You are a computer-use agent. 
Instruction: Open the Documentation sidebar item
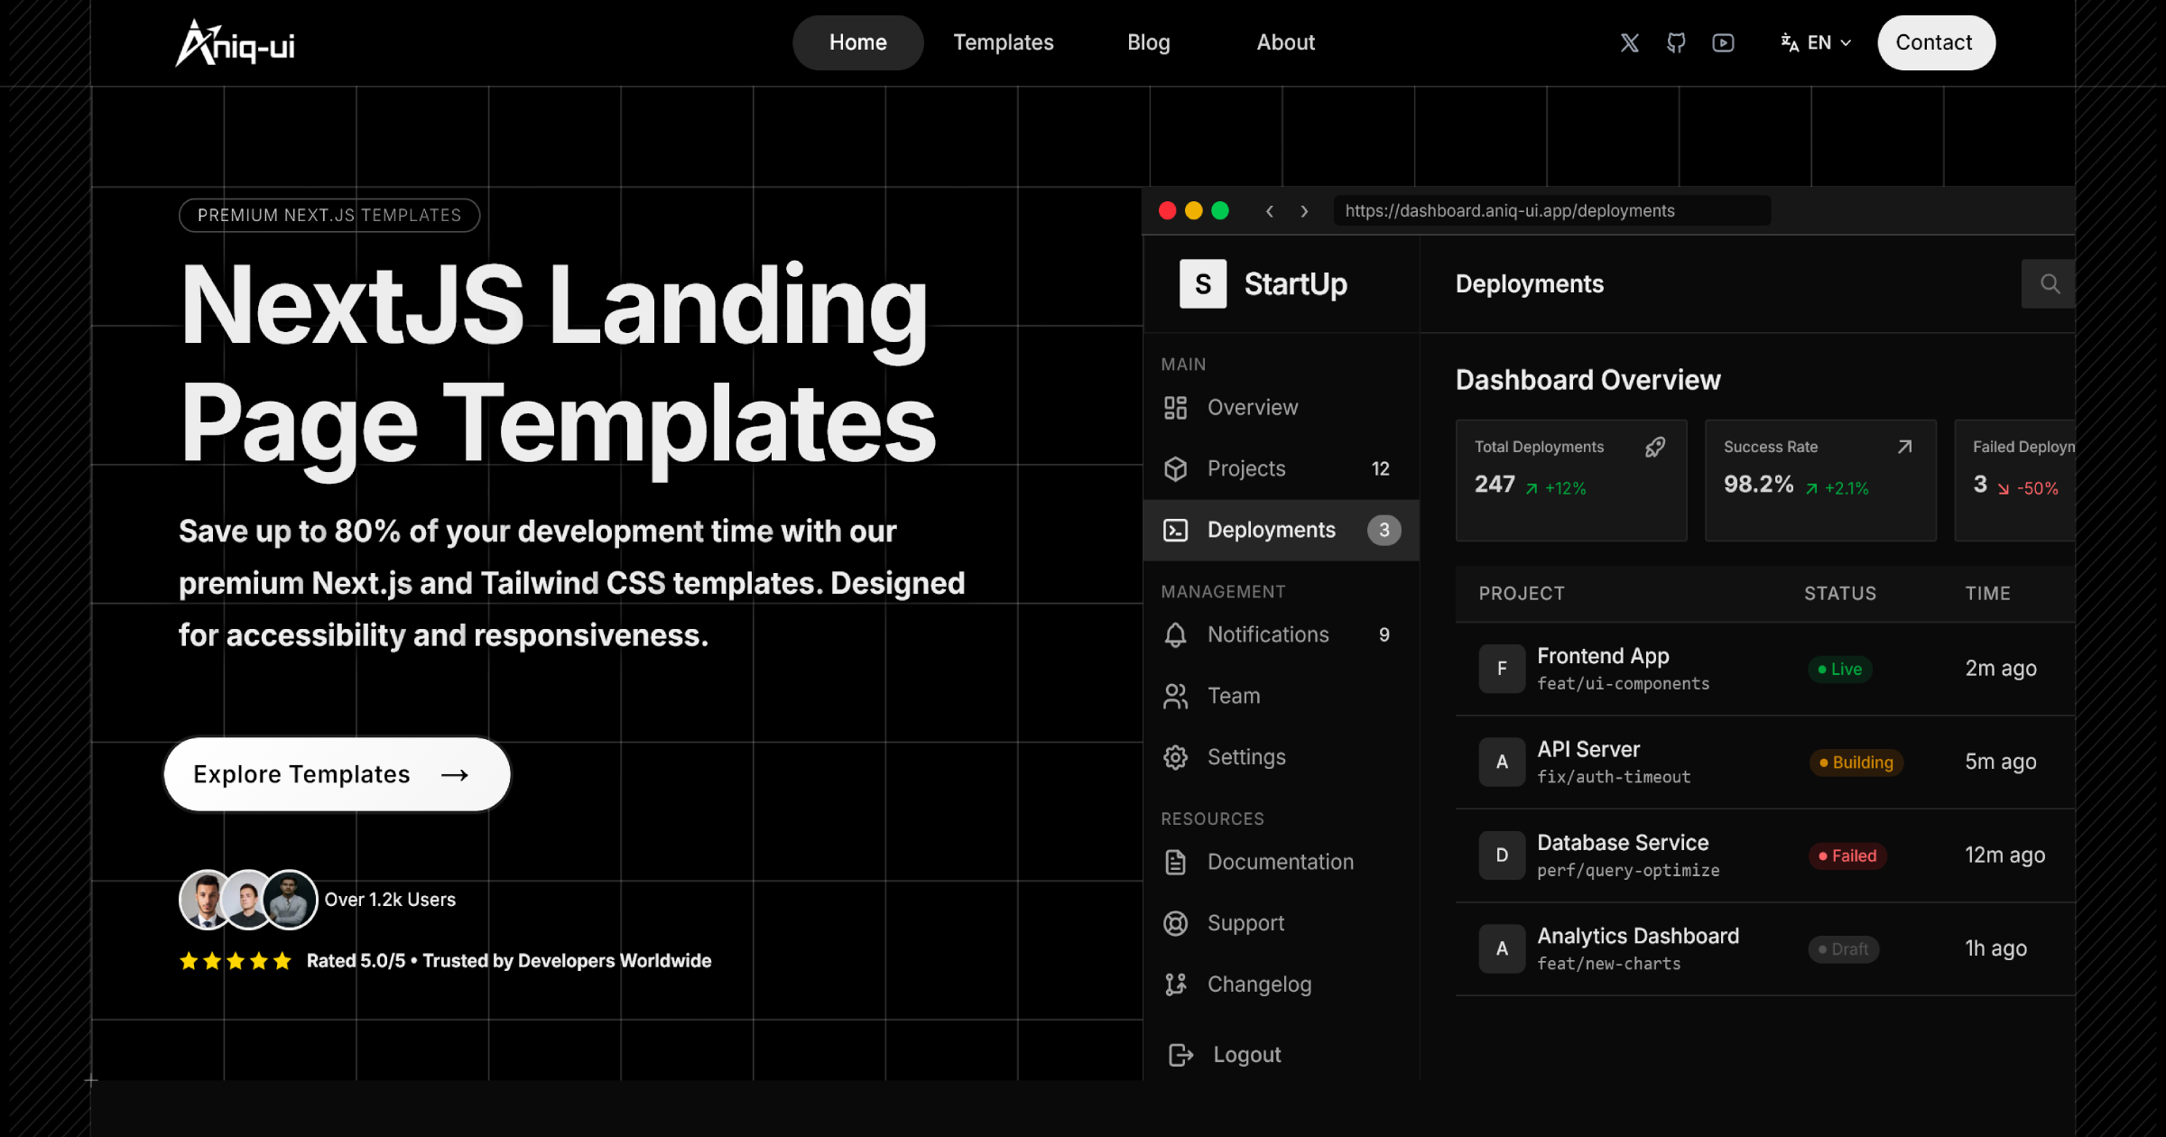click(1280, 862)
